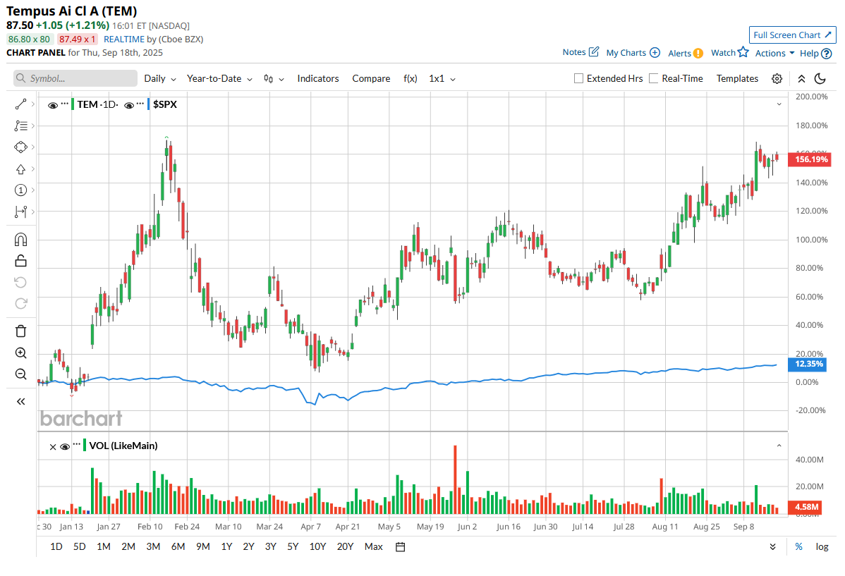The width and height of the screenshot is (845, 576).
Task: Open chart settings gear
Action: click(777, 79)
